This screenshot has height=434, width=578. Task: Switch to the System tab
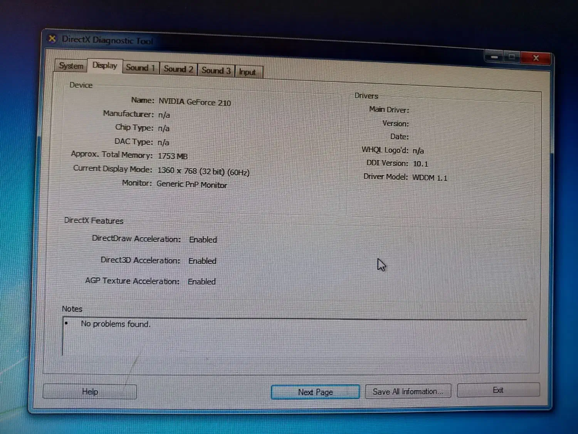point(71,66)
